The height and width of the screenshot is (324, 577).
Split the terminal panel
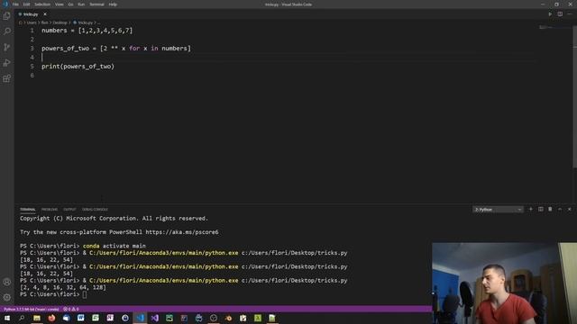541,210
